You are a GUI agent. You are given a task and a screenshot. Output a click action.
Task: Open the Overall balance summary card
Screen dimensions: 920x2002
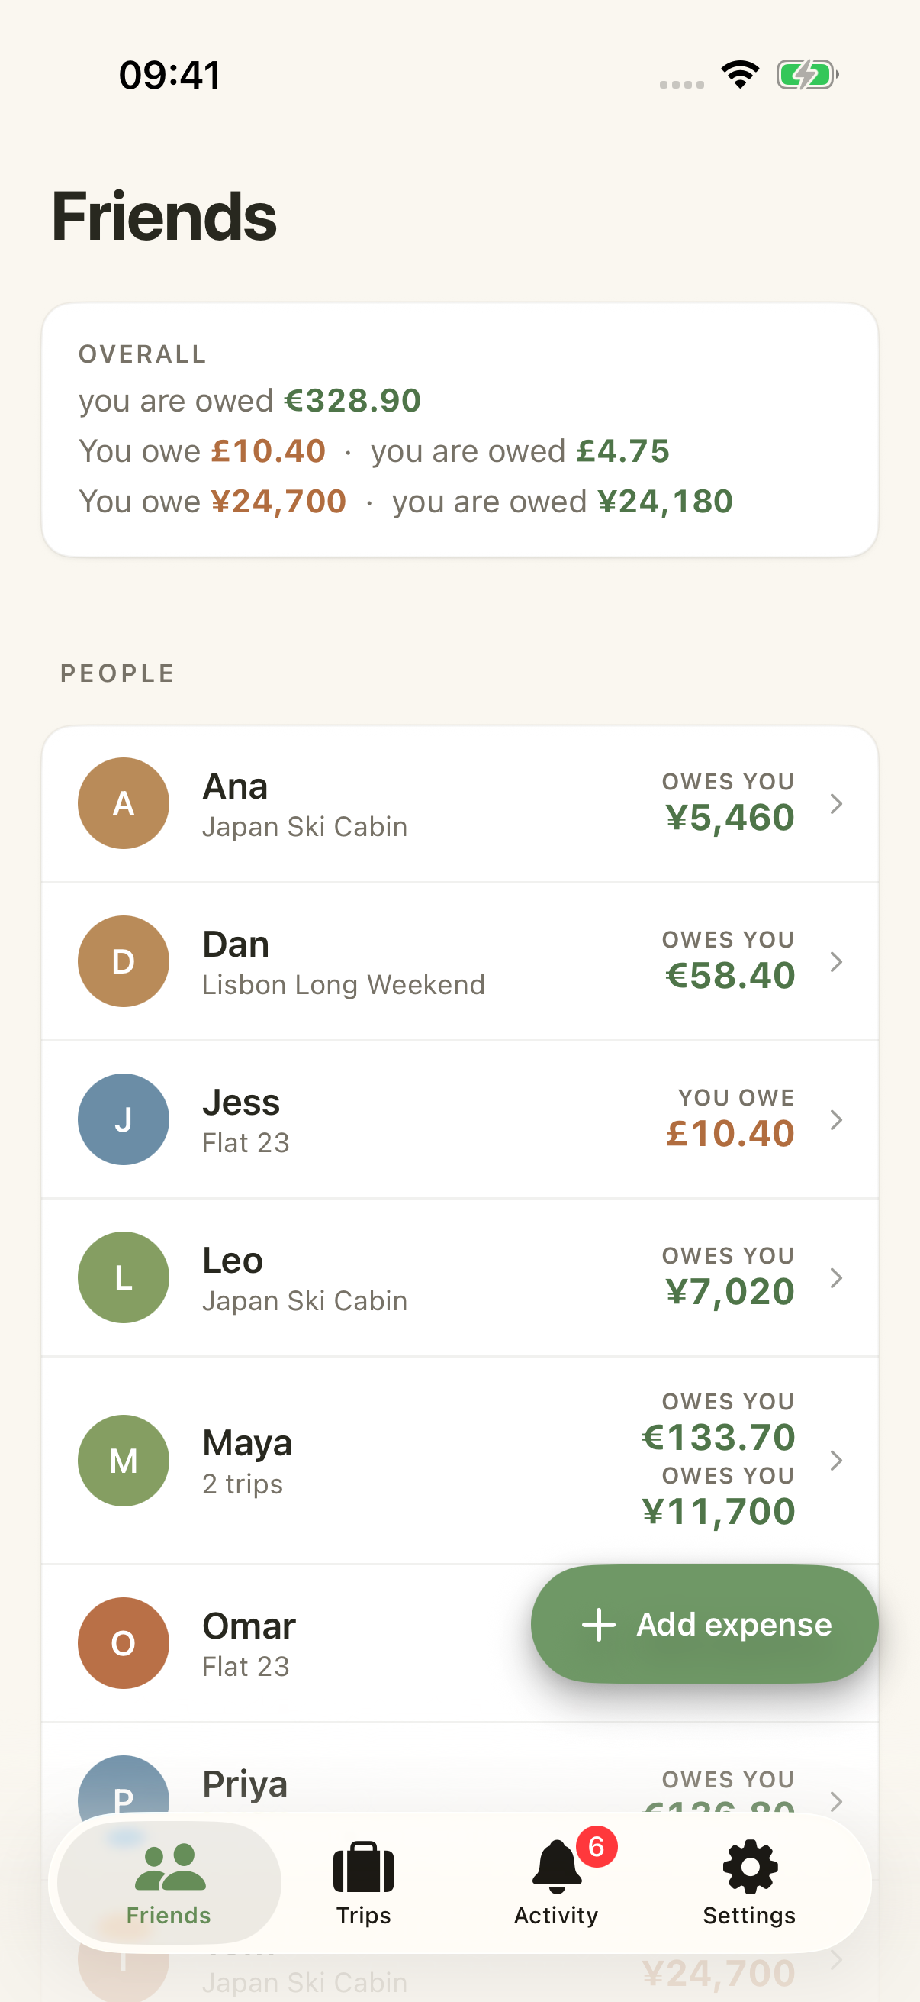[x=459, y=430]
